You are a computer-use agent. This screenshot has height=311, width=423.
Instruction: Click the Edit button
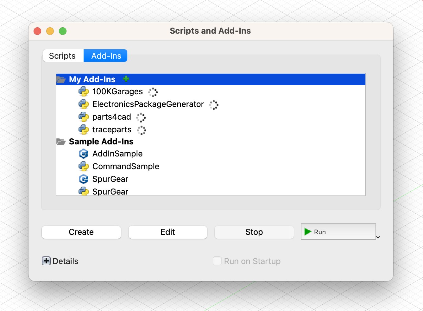pos(167,232)
